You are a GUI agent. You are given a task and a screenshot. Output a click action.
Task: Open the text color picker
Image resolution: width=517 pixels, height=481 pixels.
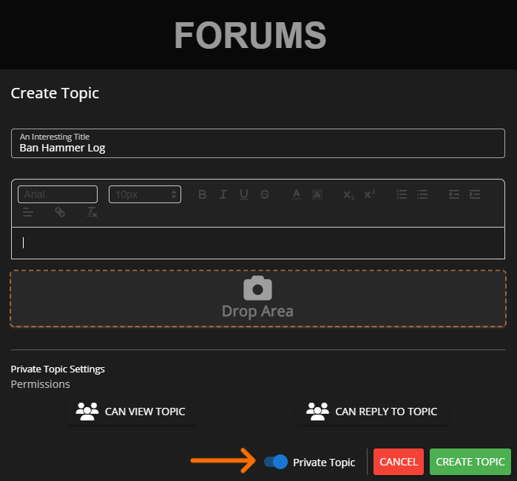(296, 194)
